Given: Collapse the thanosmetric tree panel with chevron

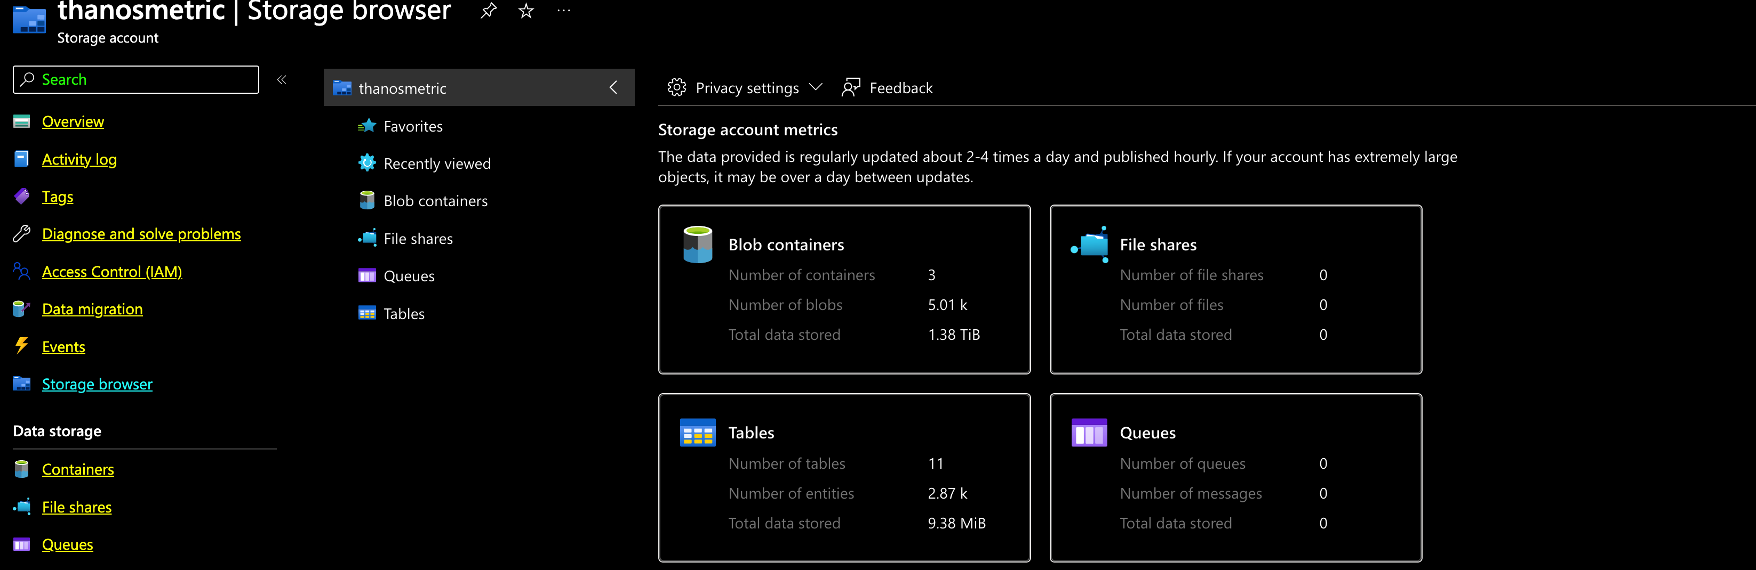Looking at the screenshot, I should 613,87.
